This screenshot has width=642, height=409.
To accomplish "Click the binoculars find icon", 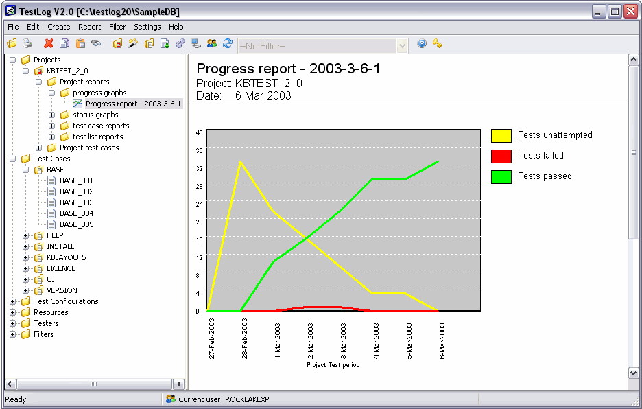I will point(96,43).
